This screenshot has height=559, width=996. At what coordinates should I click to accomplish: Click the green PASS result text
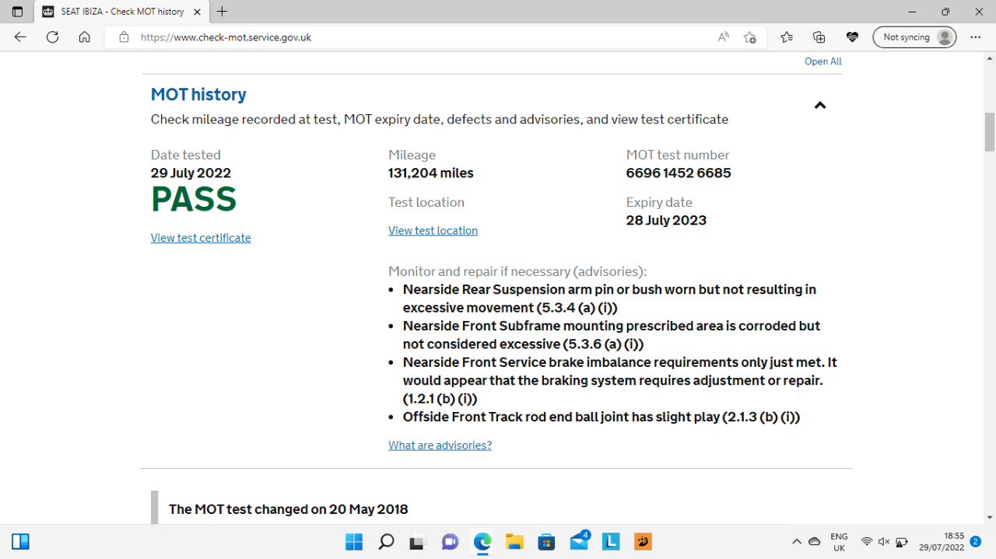(194, 200)
